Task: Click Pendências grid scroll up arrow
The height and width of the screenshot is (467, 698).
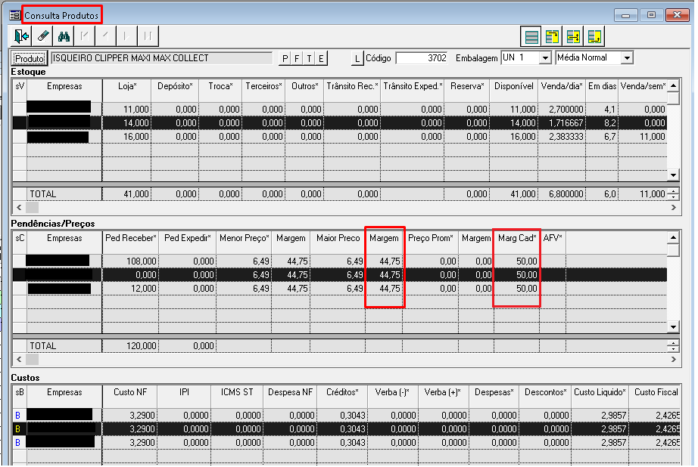Action: point(674,238)
